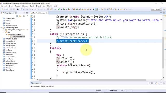
Task: Click the Save toolbar icon
Action: coord(11,9)
